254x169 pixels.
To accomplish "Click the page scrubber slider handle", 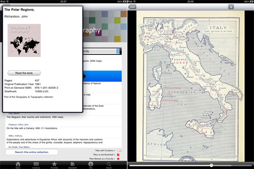I will (x=211, y=165).
